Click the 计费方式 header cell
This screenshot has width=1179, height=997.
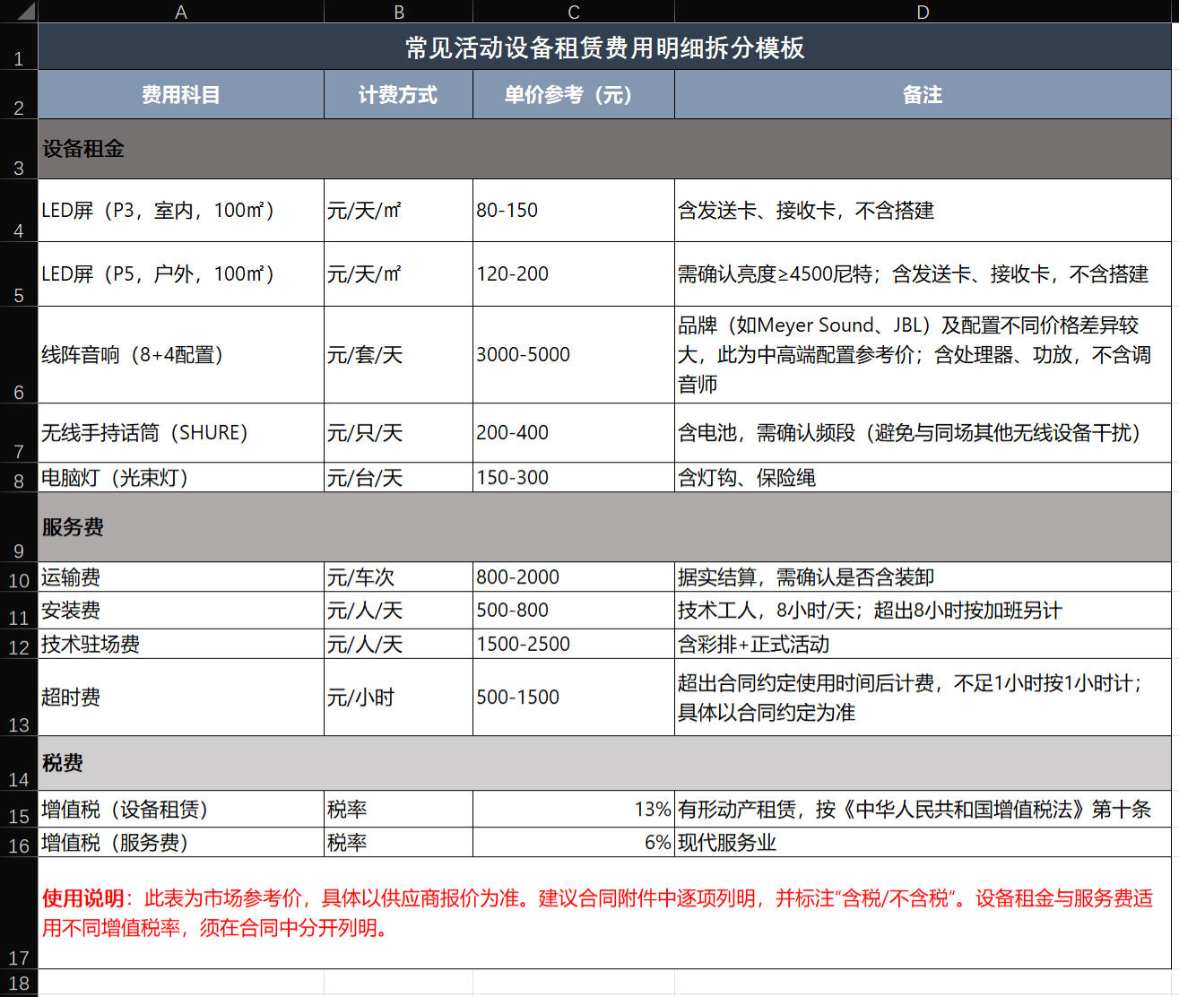(x=399, y=95)
